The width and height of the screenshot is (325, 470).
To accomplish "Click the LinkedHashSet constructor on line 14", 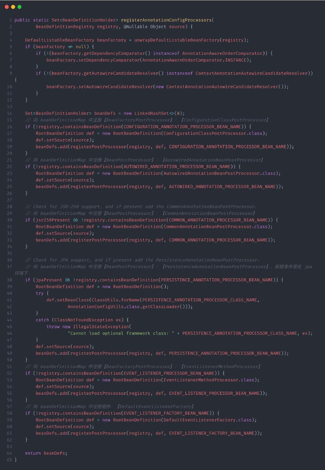I will point(151,113).
